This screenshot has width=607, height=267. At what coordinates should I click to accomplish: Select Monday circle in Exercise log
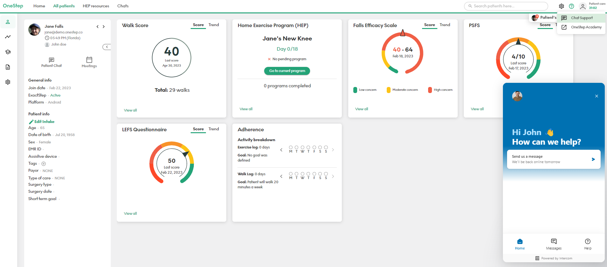(291, 148)
